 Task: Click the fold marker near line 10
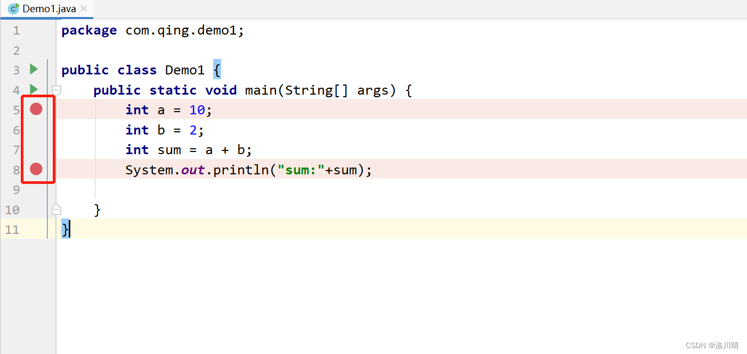tap(56, 209)
